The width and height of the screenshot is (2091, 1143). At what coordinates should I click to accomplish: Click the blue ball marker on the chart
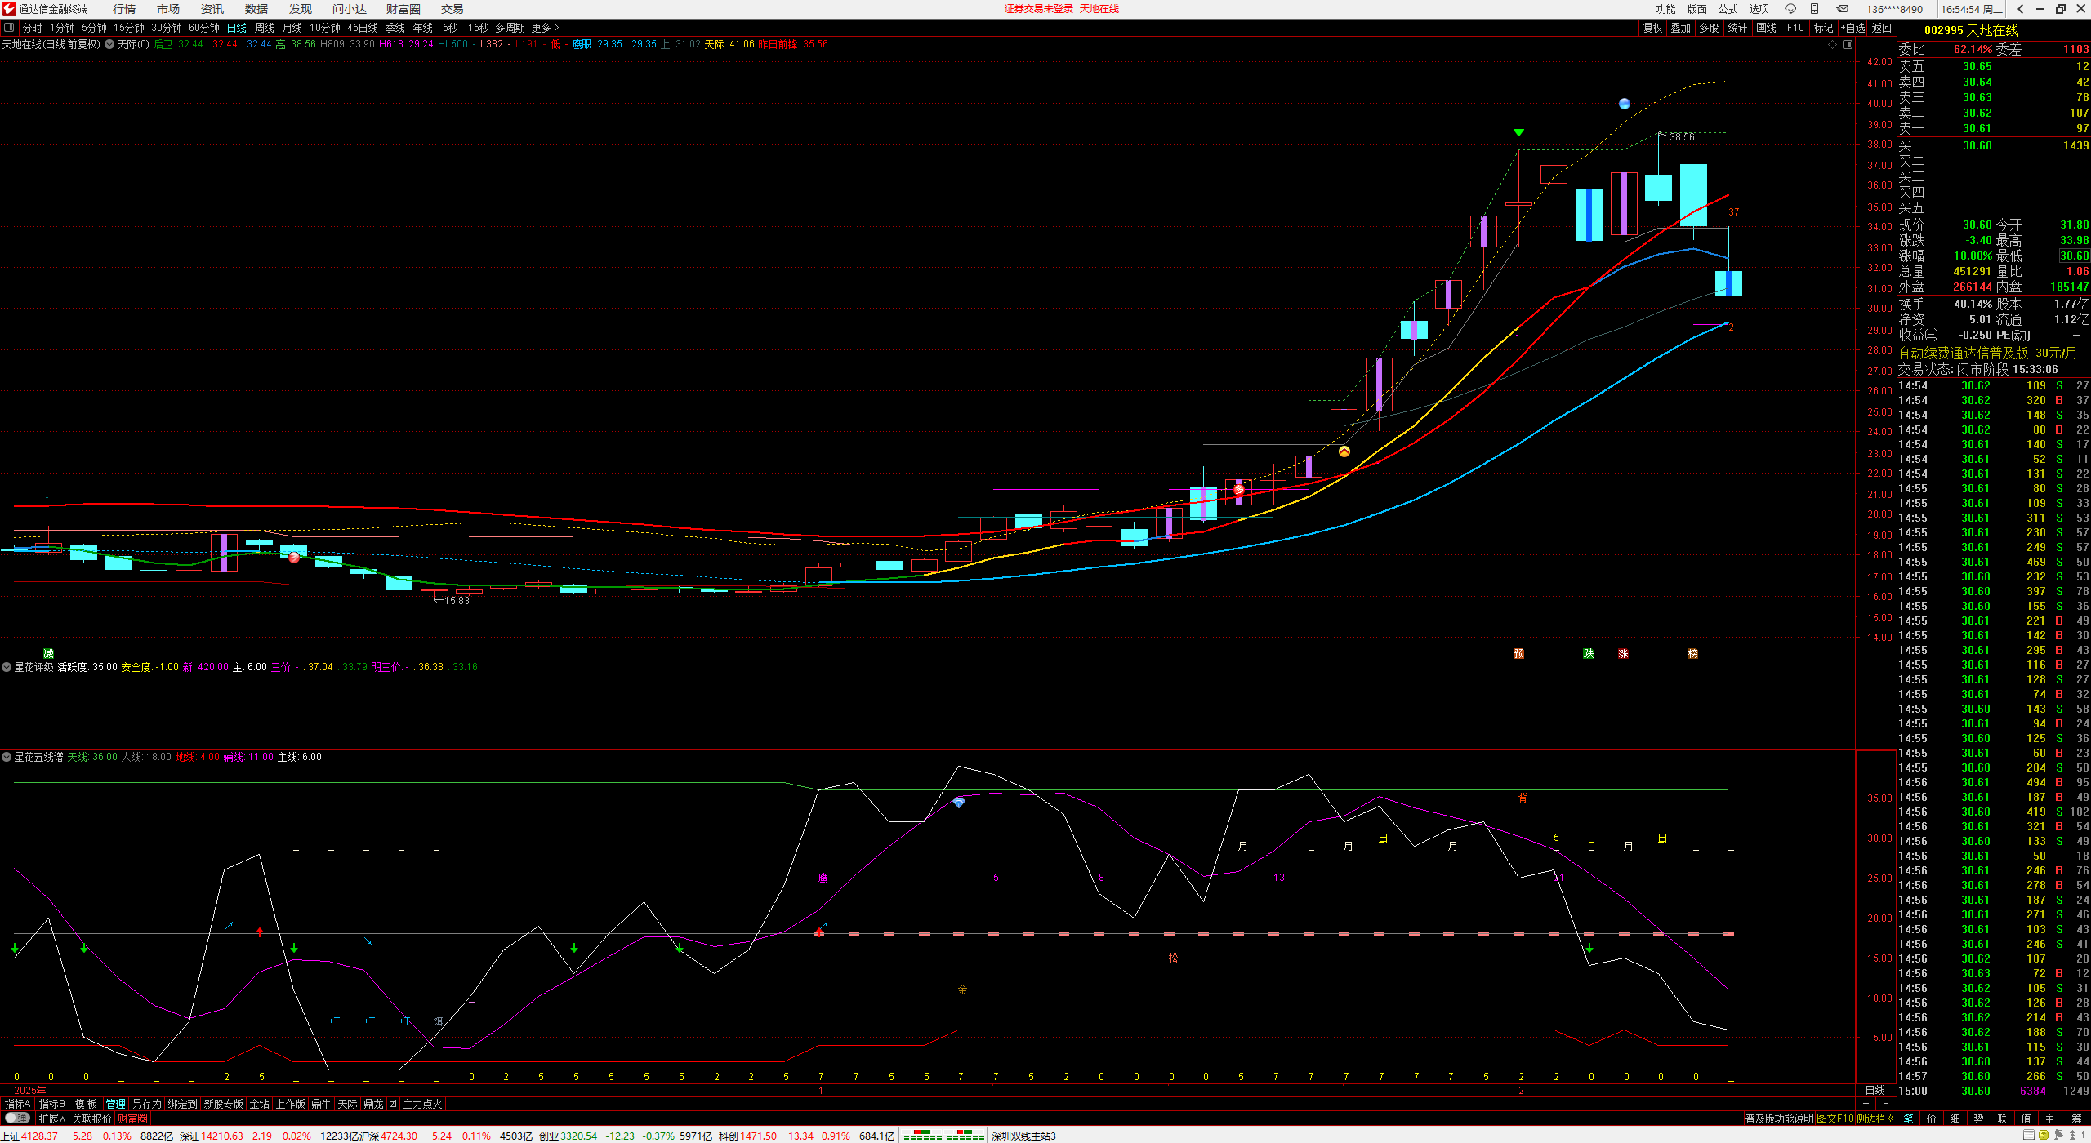point(1625,104)
